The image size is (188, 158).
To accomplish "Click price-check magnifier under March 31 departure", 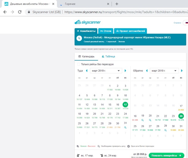I will (125, 127).
